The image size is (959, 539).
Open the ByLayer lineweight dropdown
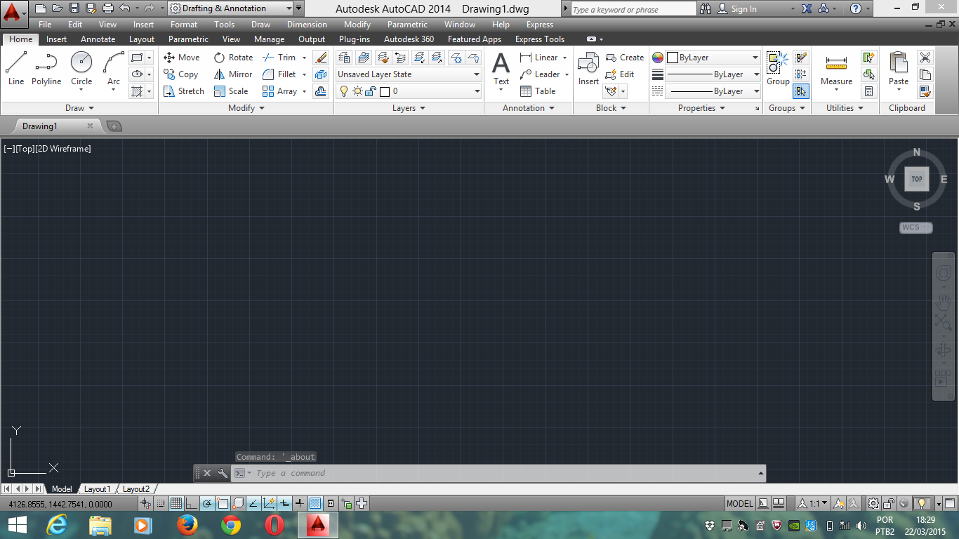click(713, 74)
